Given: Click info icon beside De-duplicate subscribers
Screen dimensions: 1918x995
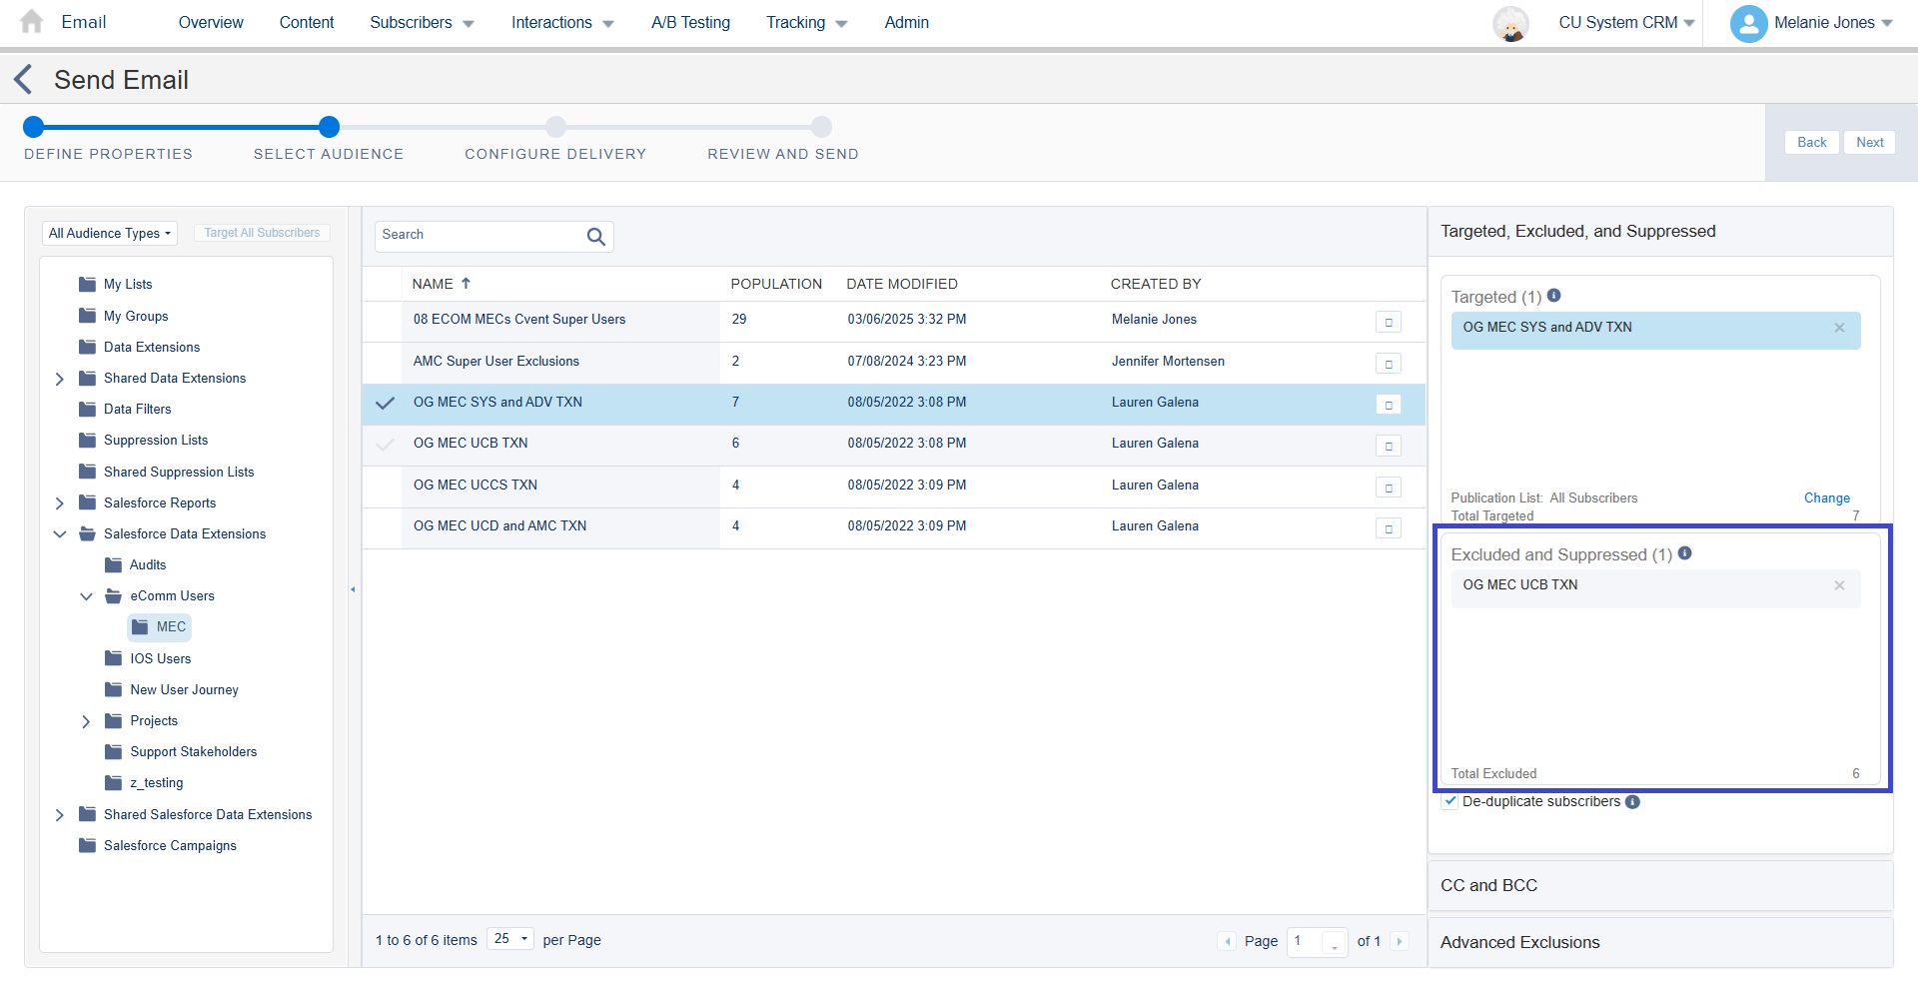Looking at the screenshot, I should pyautogui.click(x=1633, y=802).
